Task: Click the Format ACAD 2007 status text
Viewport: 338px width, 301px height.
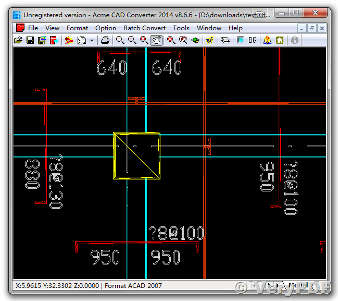Action: click(133, 286)
